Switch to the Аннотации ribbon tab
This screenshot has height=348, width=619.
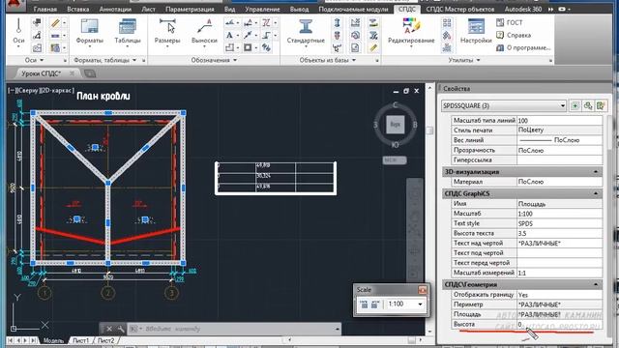[x=115, y=9]
